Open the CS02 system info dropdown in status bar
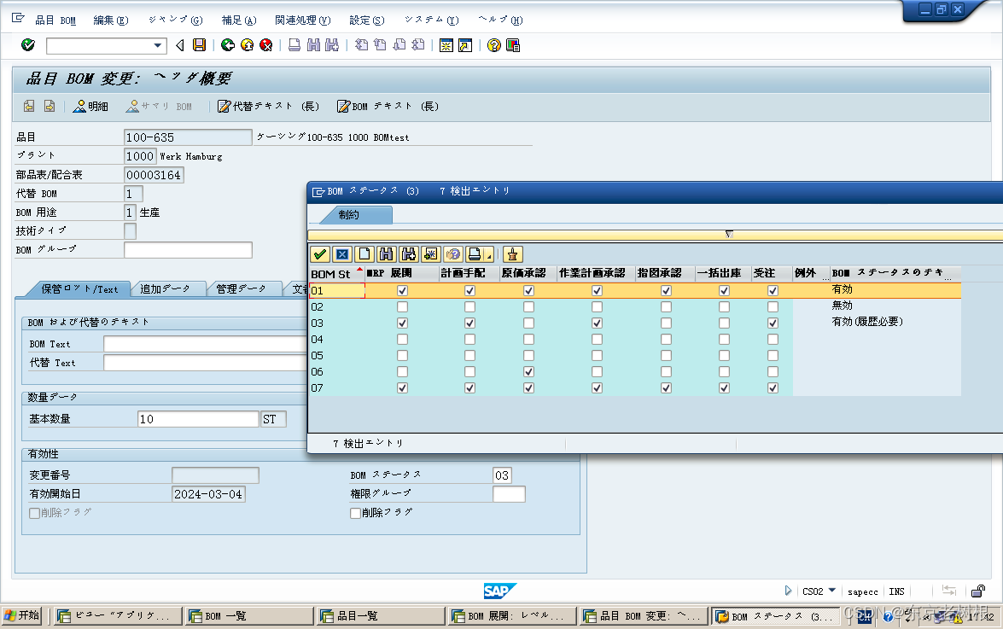This screenshot has height=629, width=1003. (x=832, y=590)
